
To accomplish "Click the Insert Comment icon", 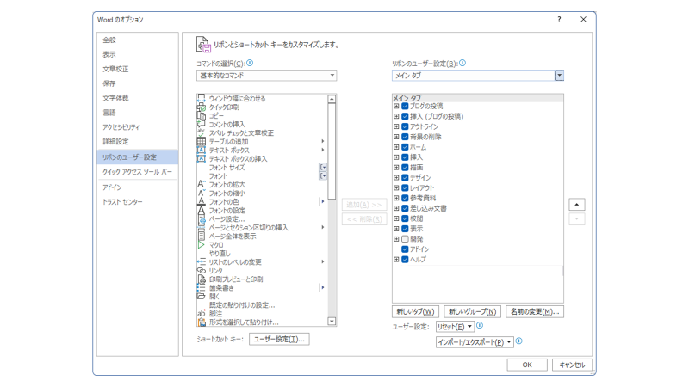I will (x=202, y=124).
